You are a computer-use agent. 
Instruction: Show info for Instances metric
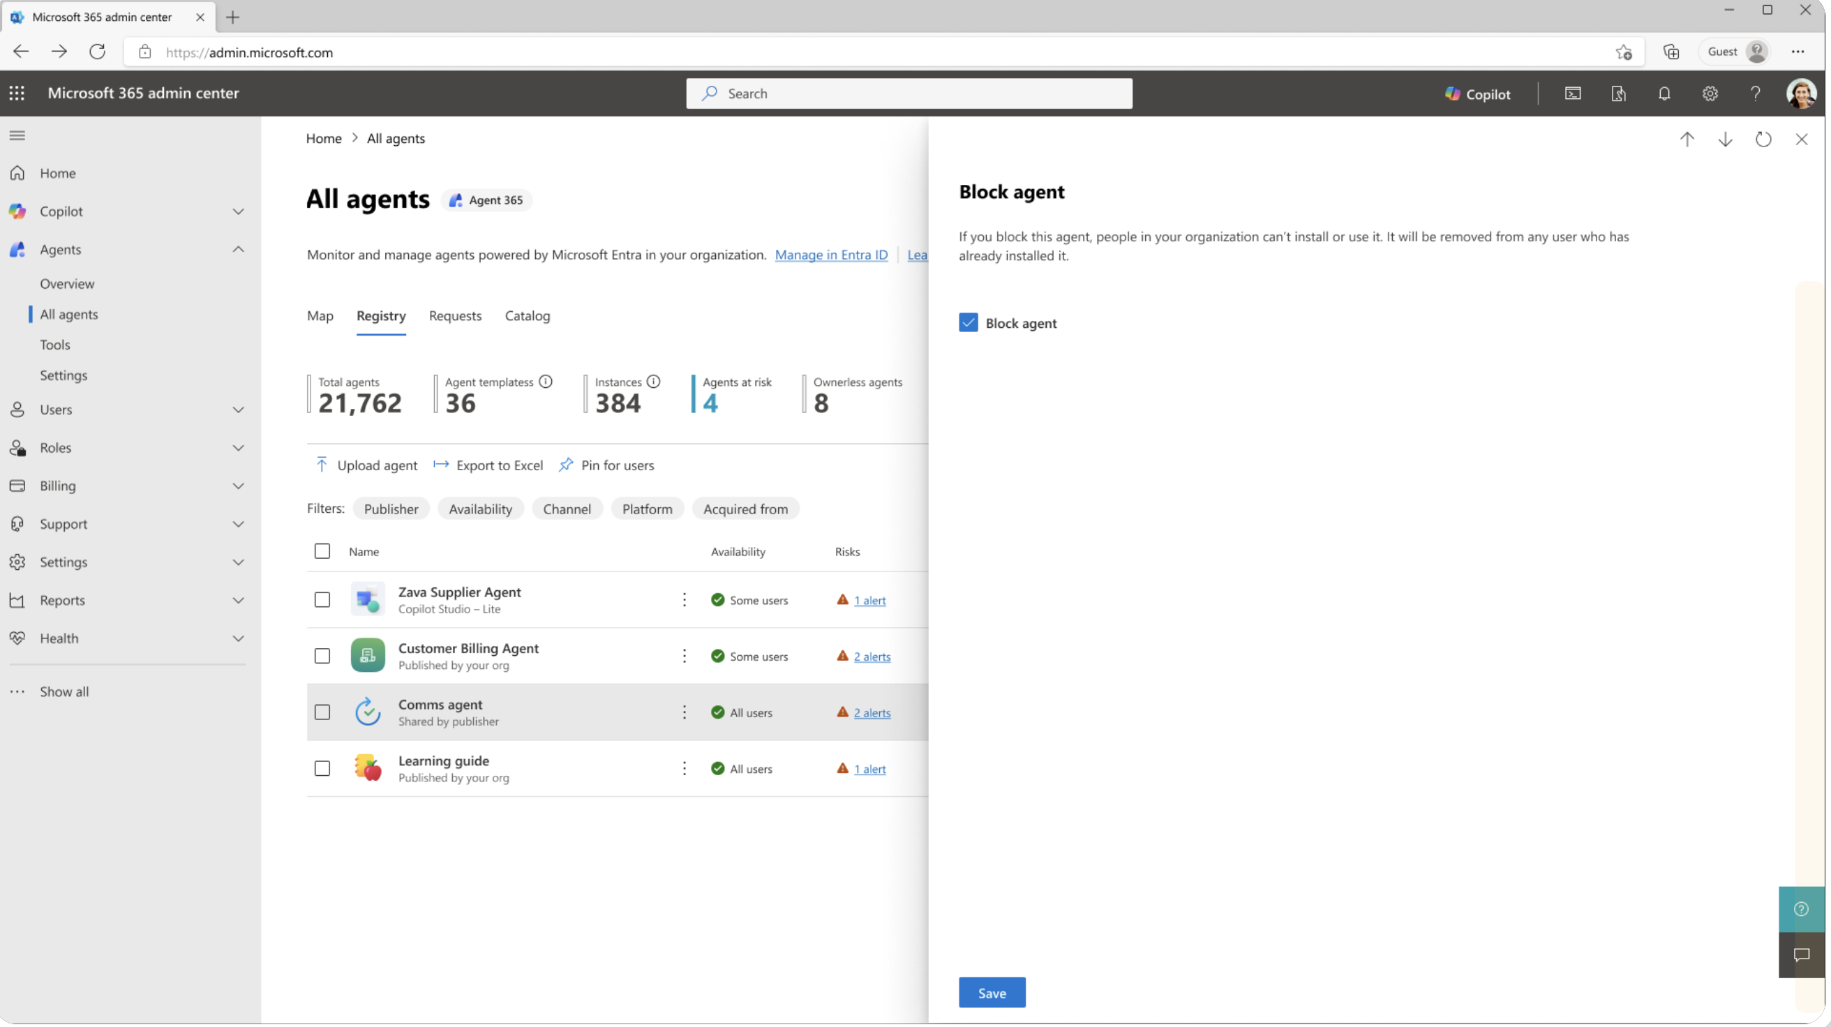click(x=654, y=382)
